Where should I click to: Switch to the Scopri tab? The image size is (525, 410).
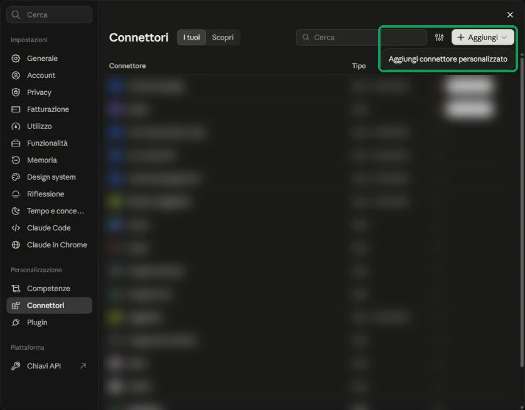coord(223,37)
